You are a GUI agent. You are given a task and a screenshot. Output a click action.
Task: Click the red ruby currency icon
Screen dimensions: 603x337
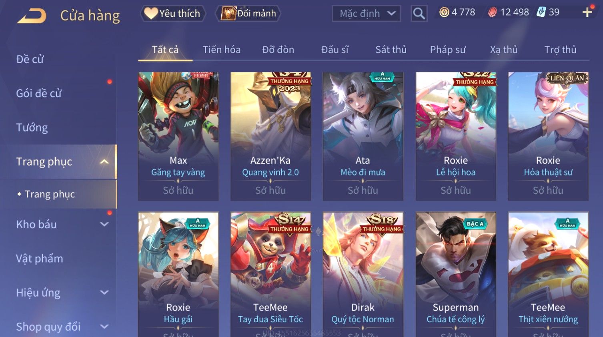(493, 12)
